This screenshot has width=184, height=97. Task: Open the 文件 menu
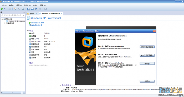(4, 6)
